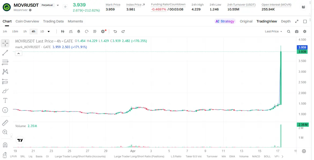This screenshot has width=314, height=160.
Task: Open the indicators menu
Action: 71,31
